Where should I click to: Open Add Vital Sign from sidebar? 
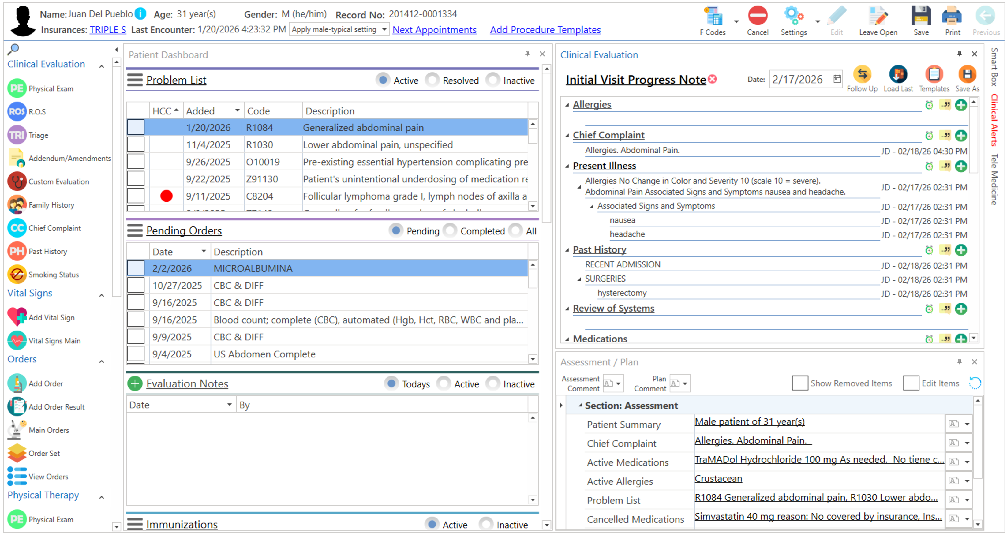point(51,318)
